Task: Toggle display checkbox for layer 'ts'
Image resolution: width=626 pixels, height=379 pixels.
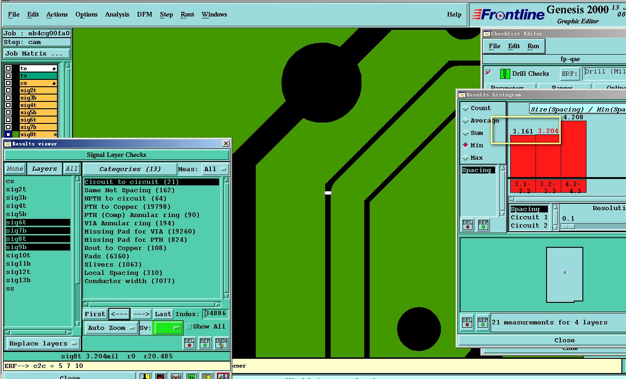Action: [x=8, y=76]
